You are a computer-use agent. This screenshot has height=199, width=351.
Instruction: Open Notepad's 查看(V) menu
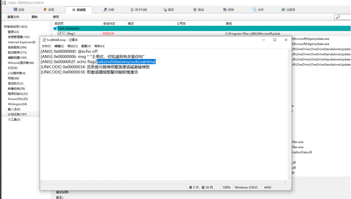pos(86,46)
